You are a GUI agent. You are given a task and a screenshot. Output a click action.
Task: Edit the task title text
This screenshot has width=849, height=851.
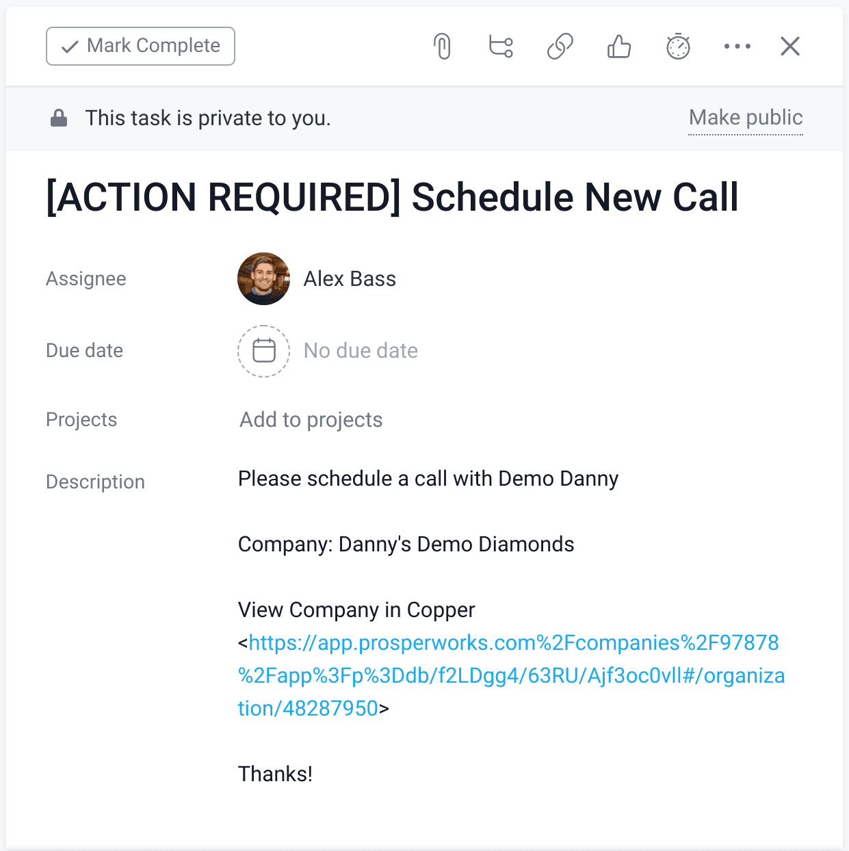392,198
